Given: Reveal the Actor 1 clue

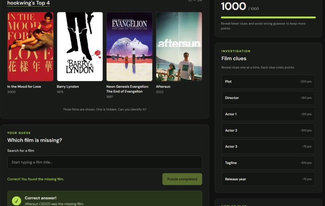Looking at the screenshot, I should click(x=268, y=114).
